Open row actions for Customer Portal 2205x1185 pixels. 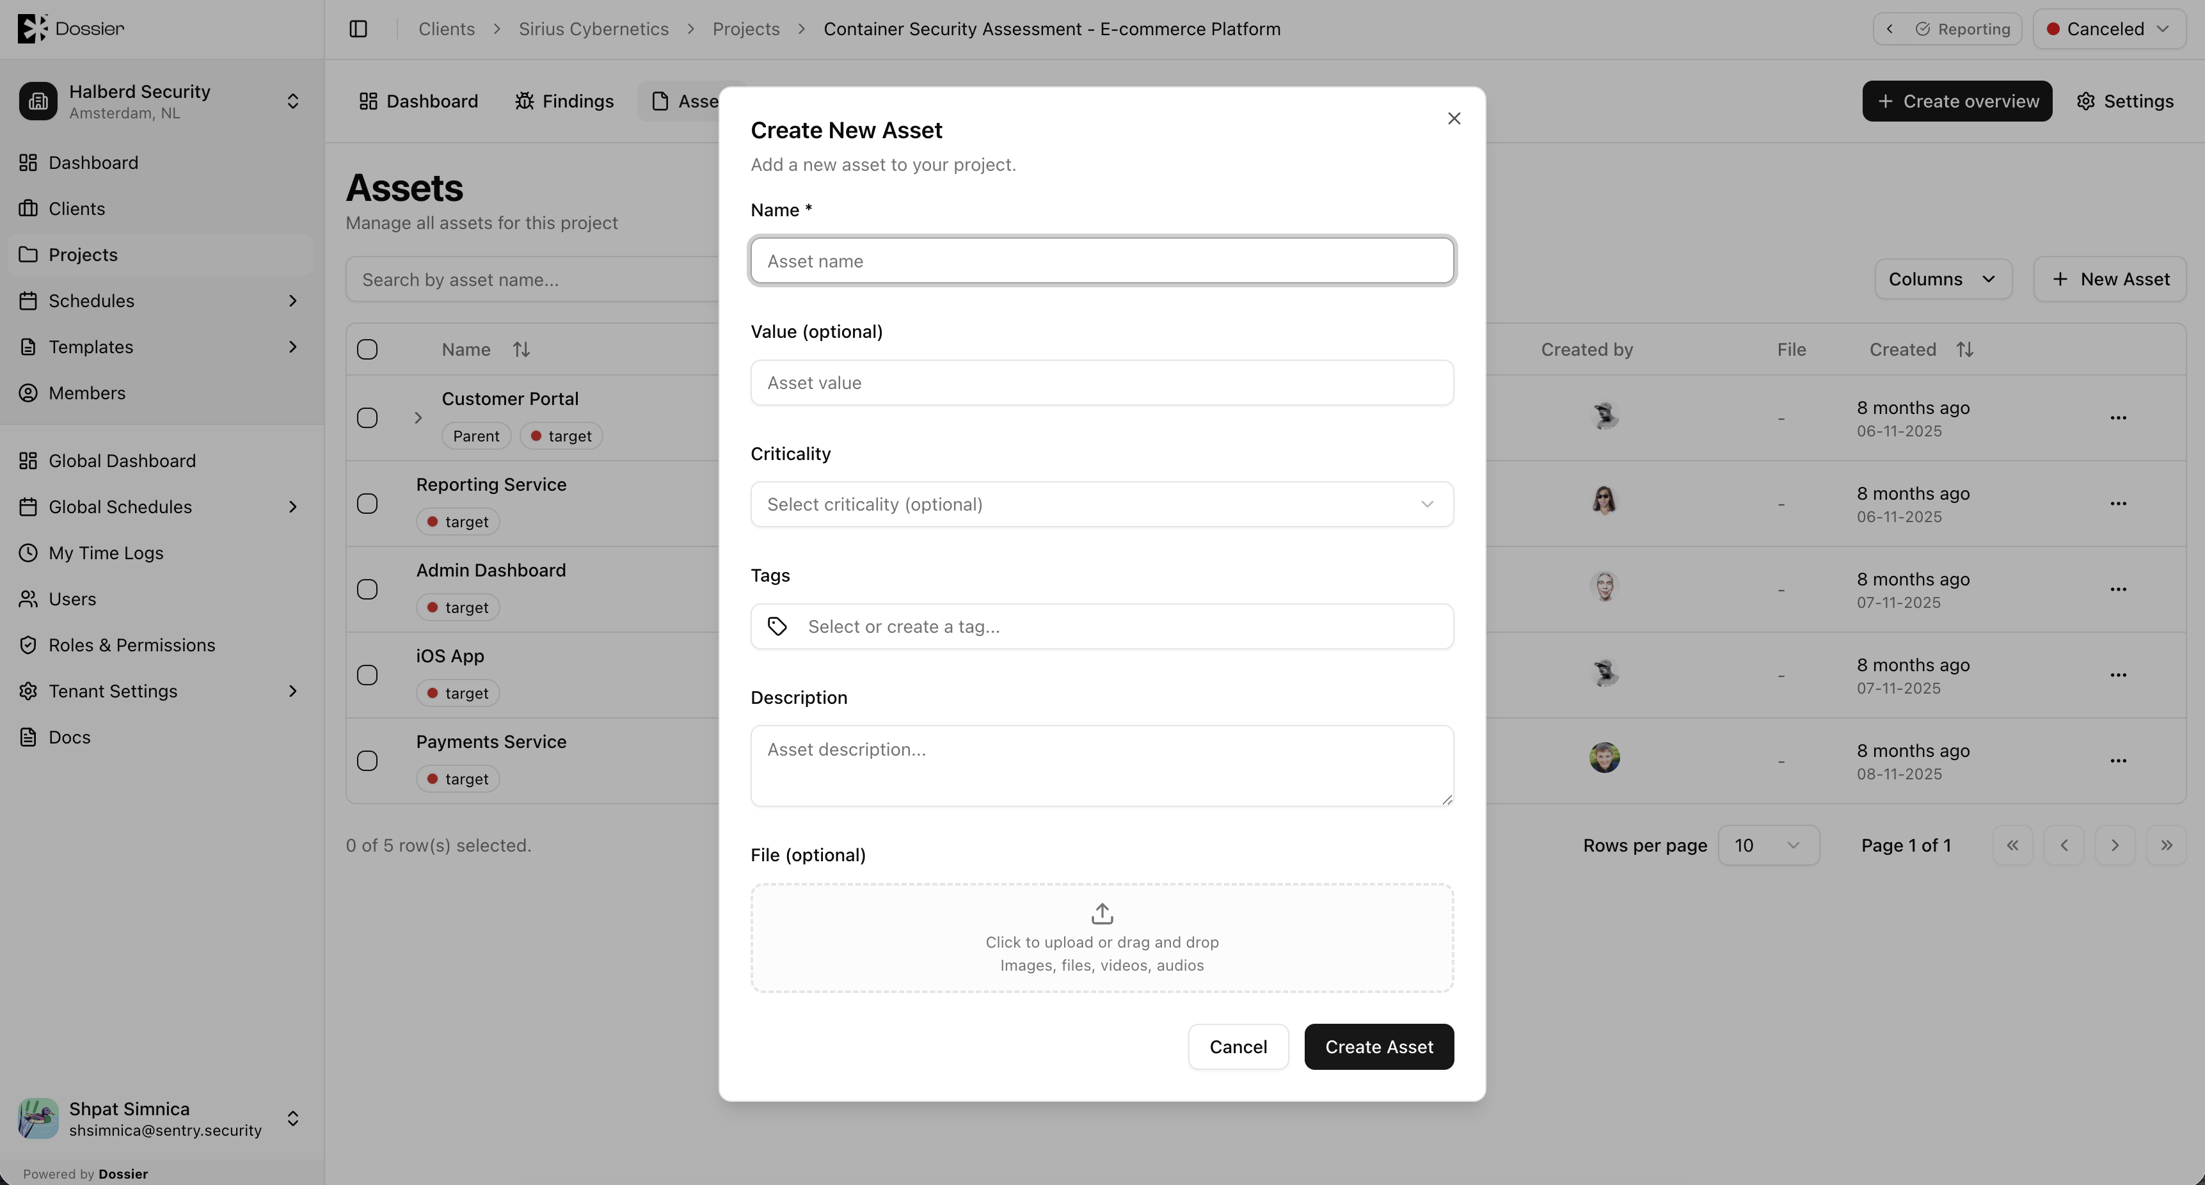coord(2118,418)
